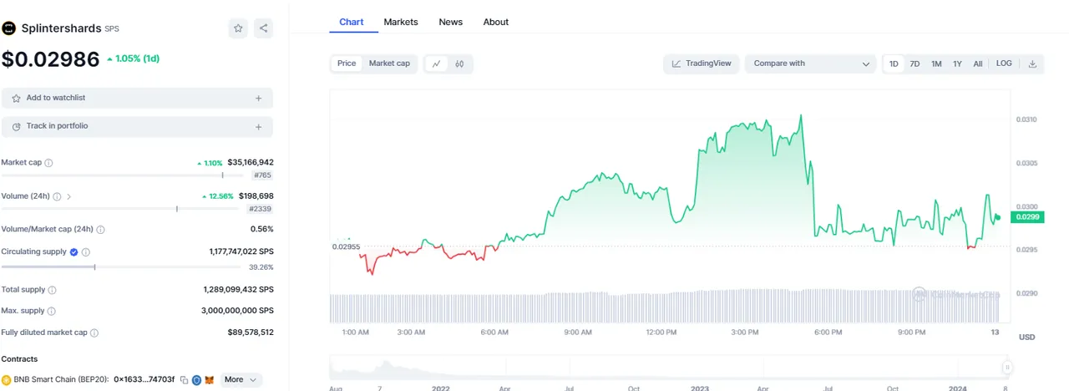Screen dimensions: 1069x391
Task: Click the verified badge beside Circulating supply
Action: tap(73, 251)
